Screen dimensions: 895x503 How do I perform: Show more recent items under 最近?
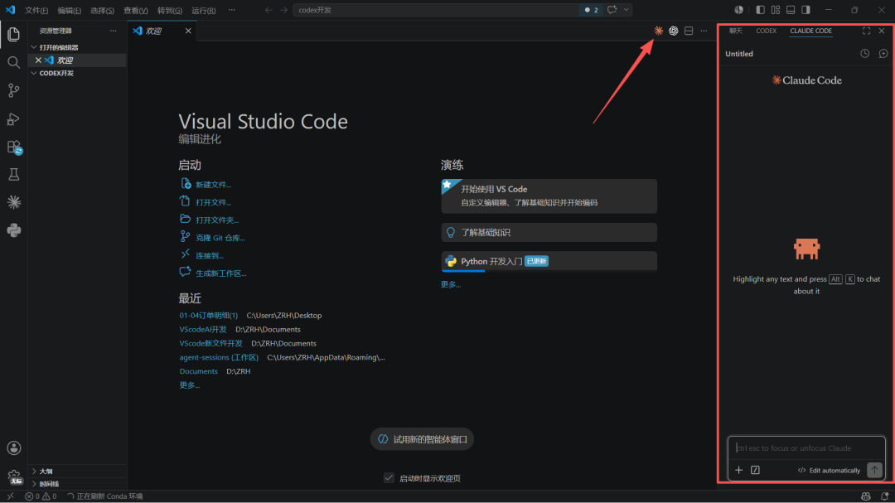click(190, 385)
